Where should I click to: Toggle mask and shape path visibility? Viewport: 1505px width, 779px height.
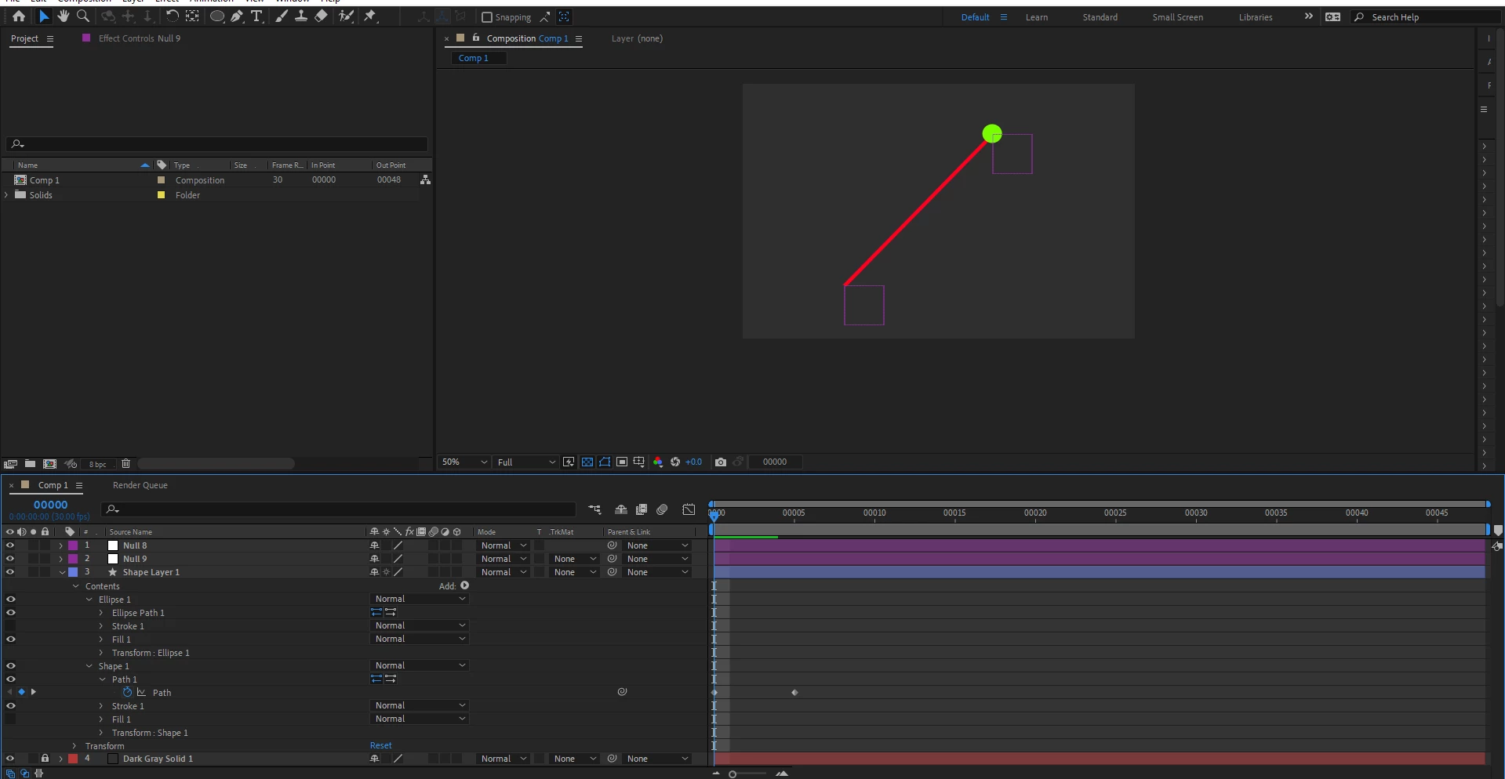[605, 462]
